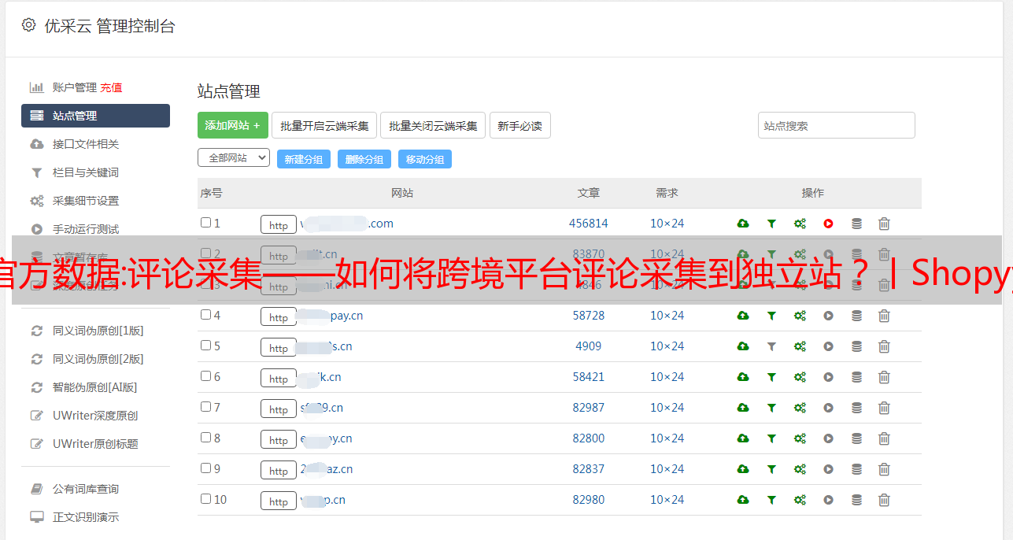Click the cloud icon in row 8
The image size is (1013, 540).
pyautogui.click(x=743, y=438)
